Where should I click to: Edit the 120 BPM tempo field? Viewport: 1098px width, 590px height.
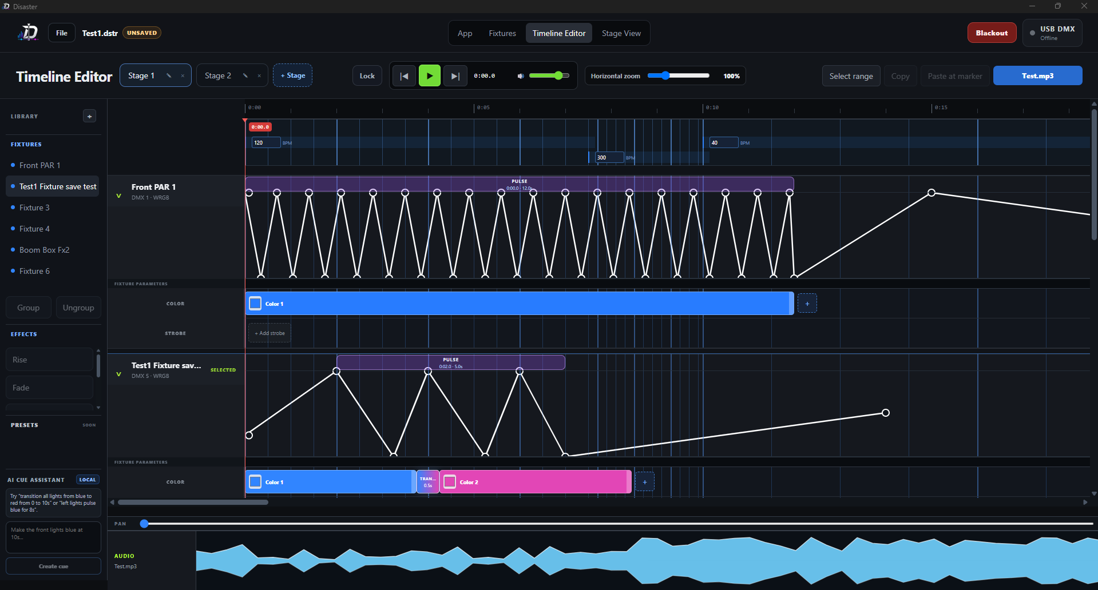pos(266,143)
